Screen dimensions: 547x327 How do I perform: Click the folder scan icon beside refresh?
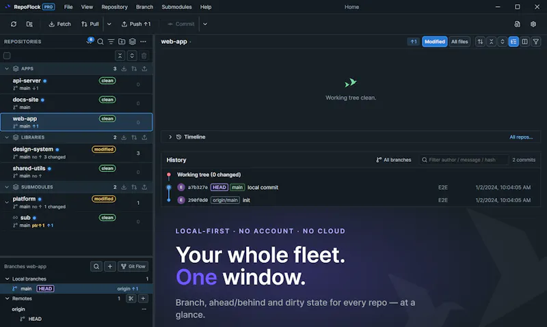(x=29, y=24)
